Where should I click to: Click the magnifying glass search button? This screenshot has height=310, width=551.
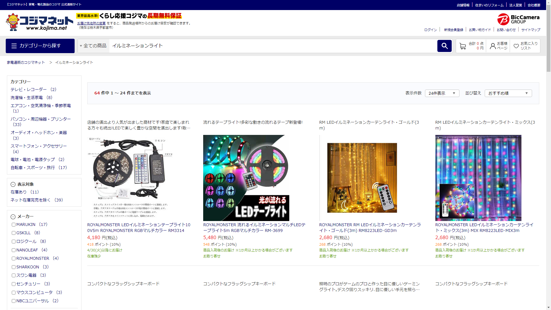coord(444,46)
